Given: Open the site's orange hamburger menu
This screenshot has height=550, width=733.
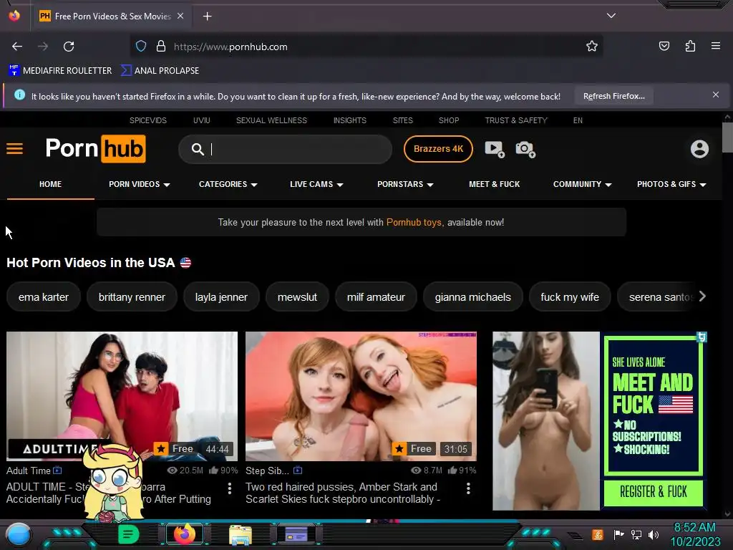Looking at the screenshot, I should [14, 149].
